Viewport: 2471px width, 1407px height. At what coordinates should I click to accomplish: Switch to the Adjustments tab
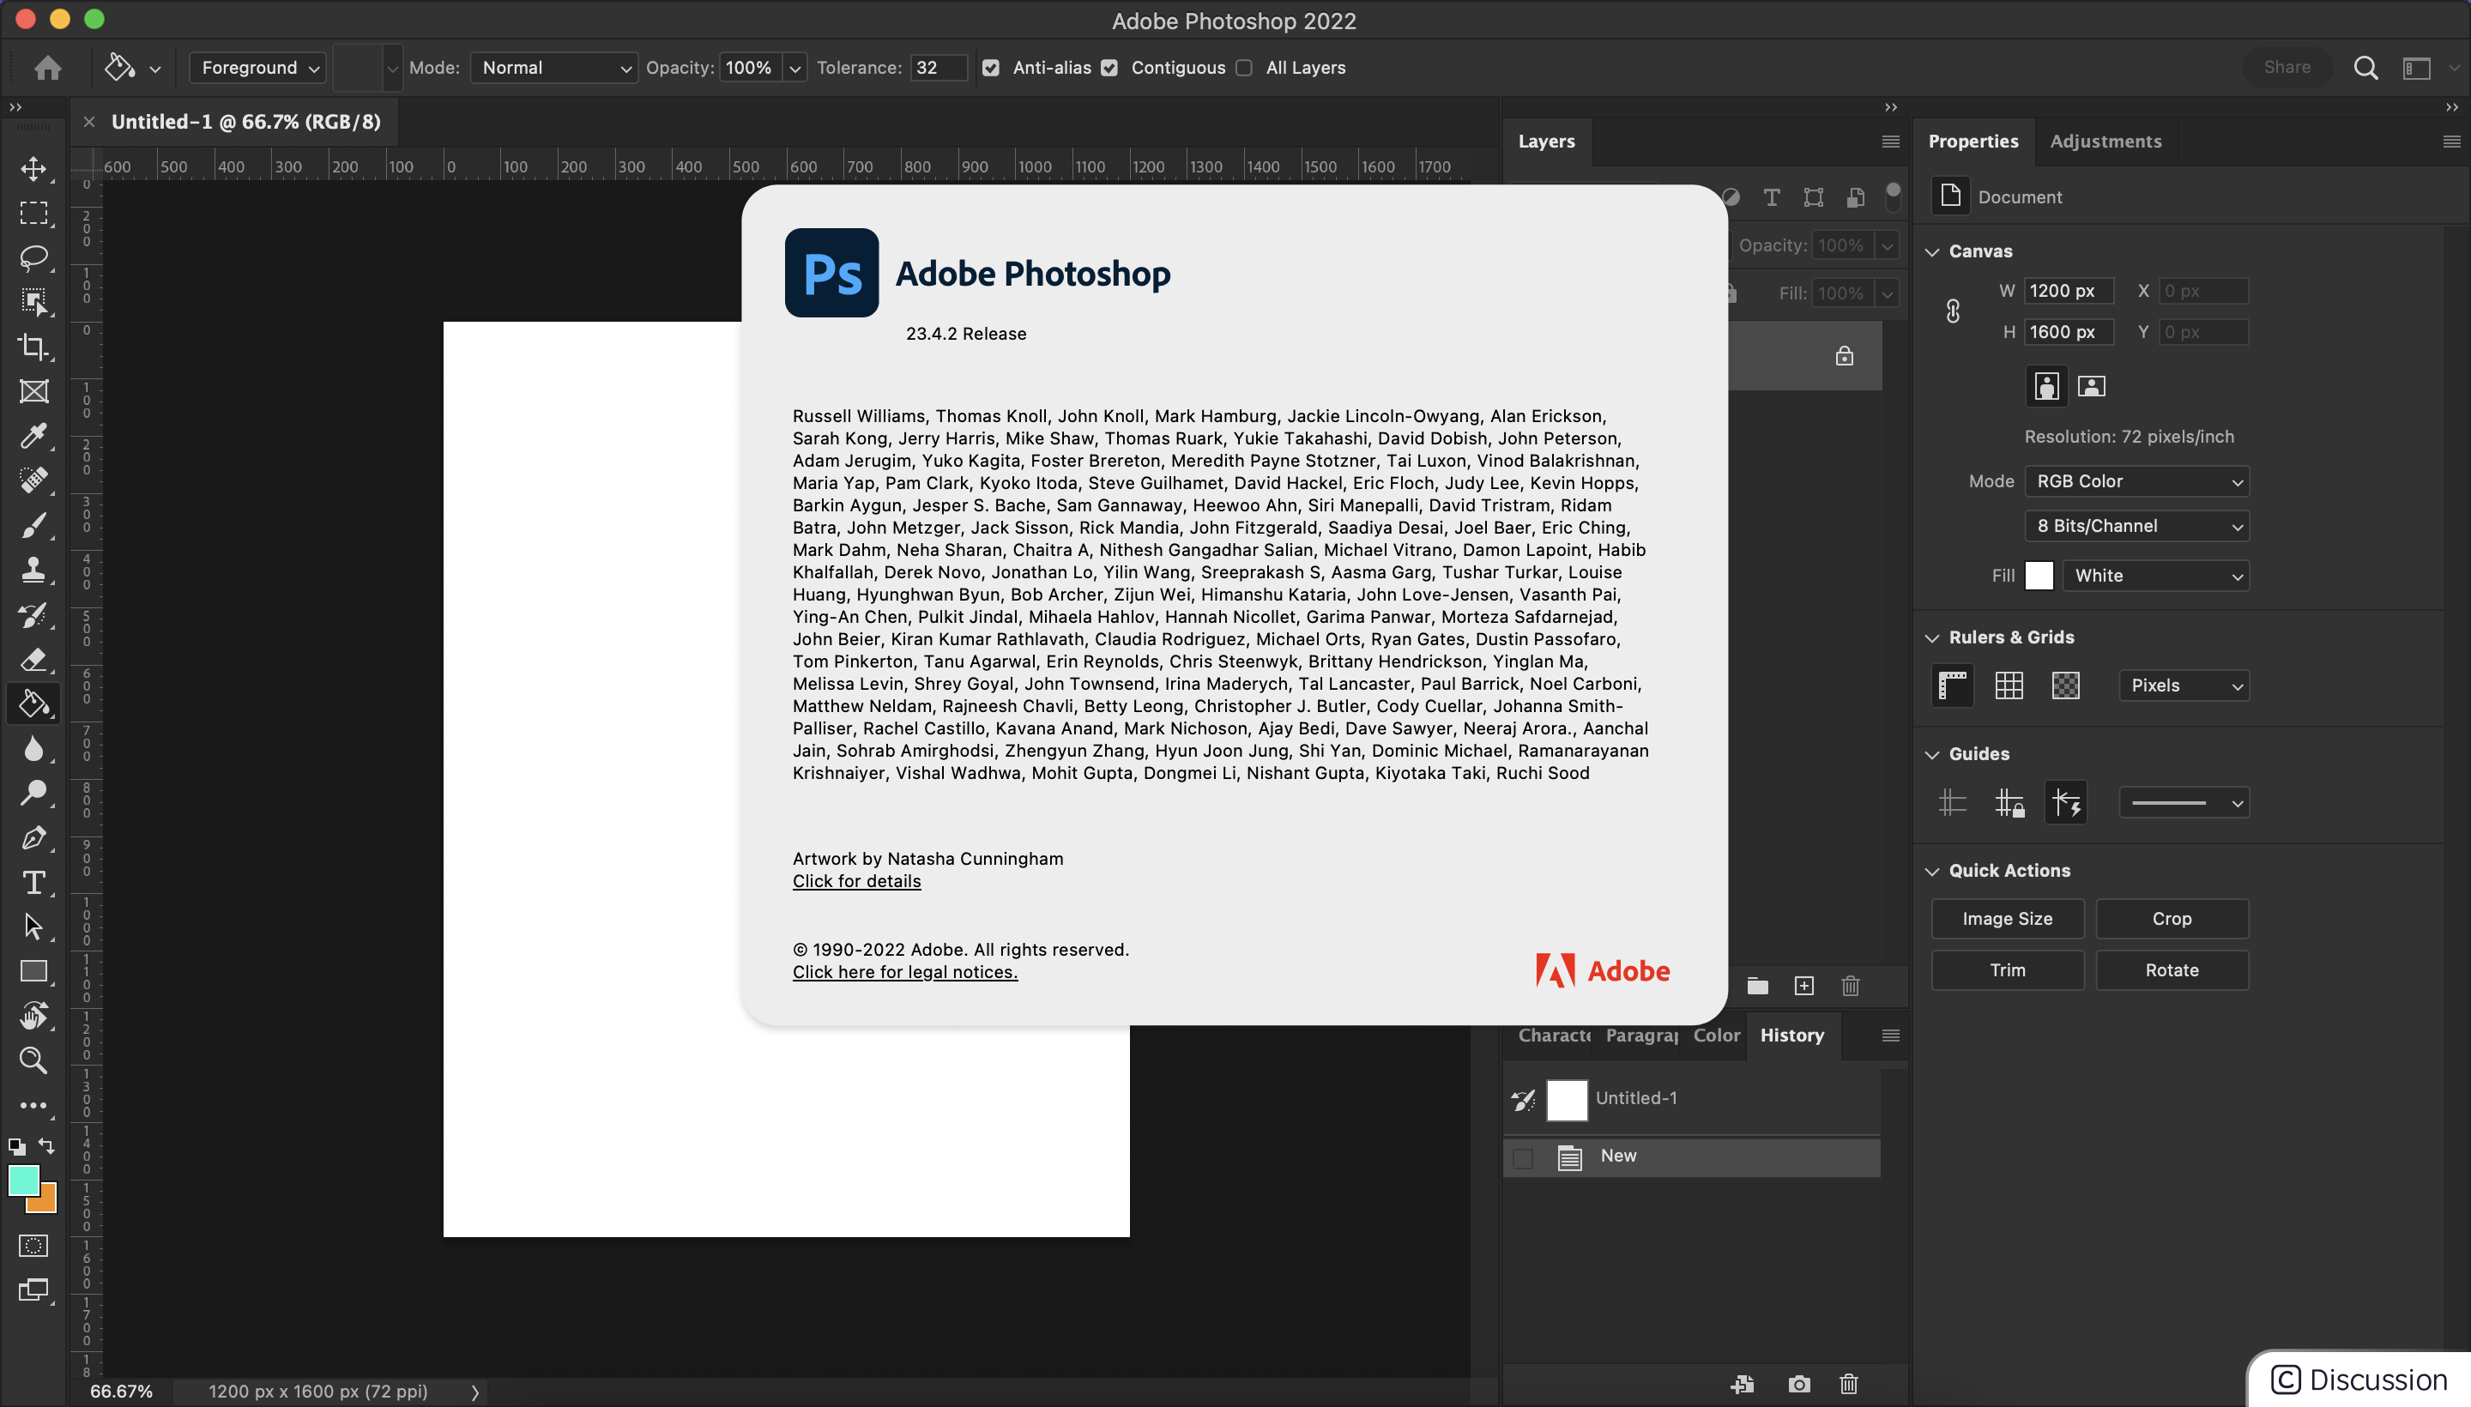pyautogui.click(x=2105, y=141)
